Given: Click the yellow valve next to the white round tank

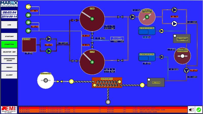Looking at the screenshot, I should click(x=60, y=81).
